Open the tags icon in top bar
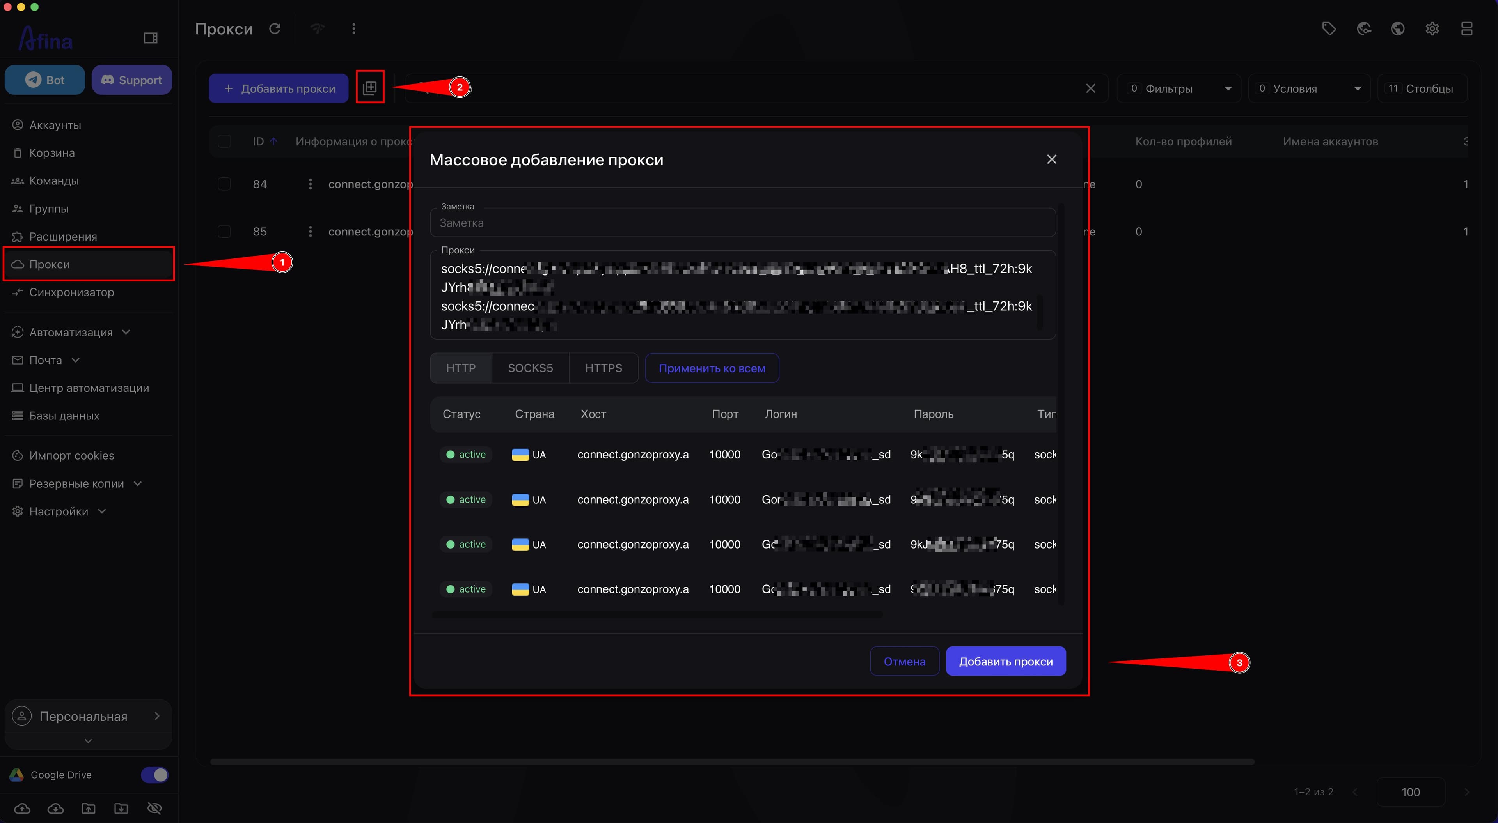This screenshot has height=823, width=1498. (1329, 28)
